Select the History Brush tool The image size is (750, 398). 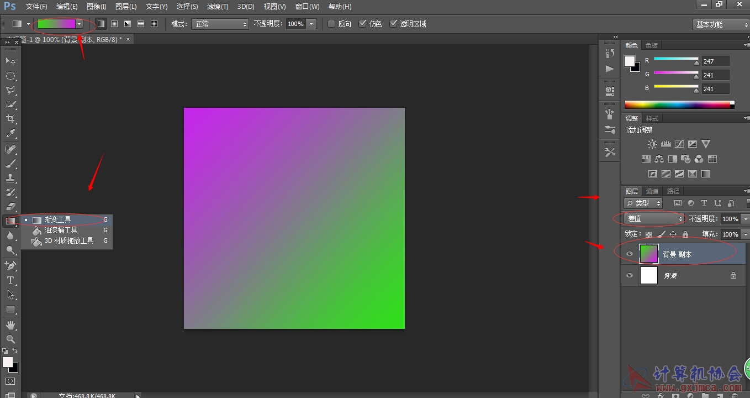coord(10,192)
